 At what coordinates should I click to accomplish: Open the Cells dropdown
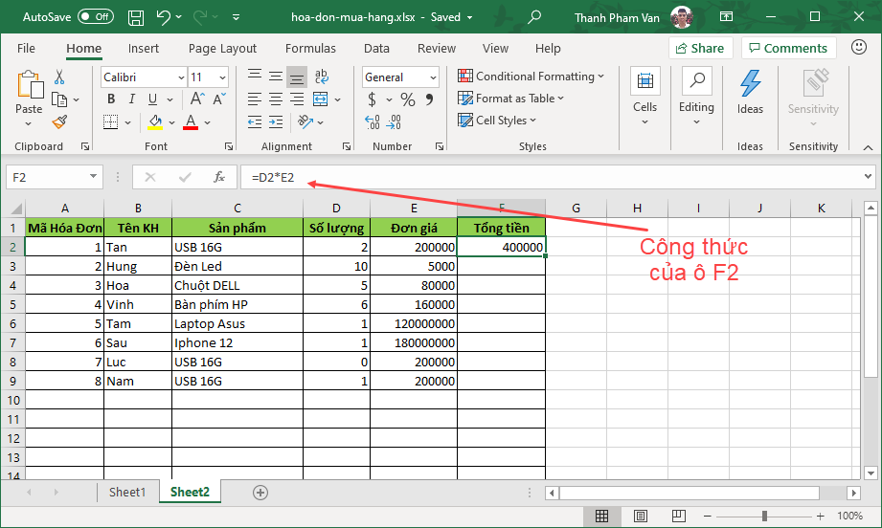(645, 97)
